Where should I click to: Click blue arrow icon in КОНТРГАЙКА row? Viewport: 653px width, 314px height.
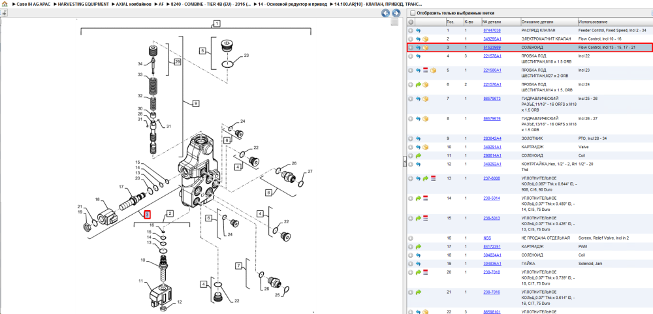pyautogui.click(x=418, y=164)
